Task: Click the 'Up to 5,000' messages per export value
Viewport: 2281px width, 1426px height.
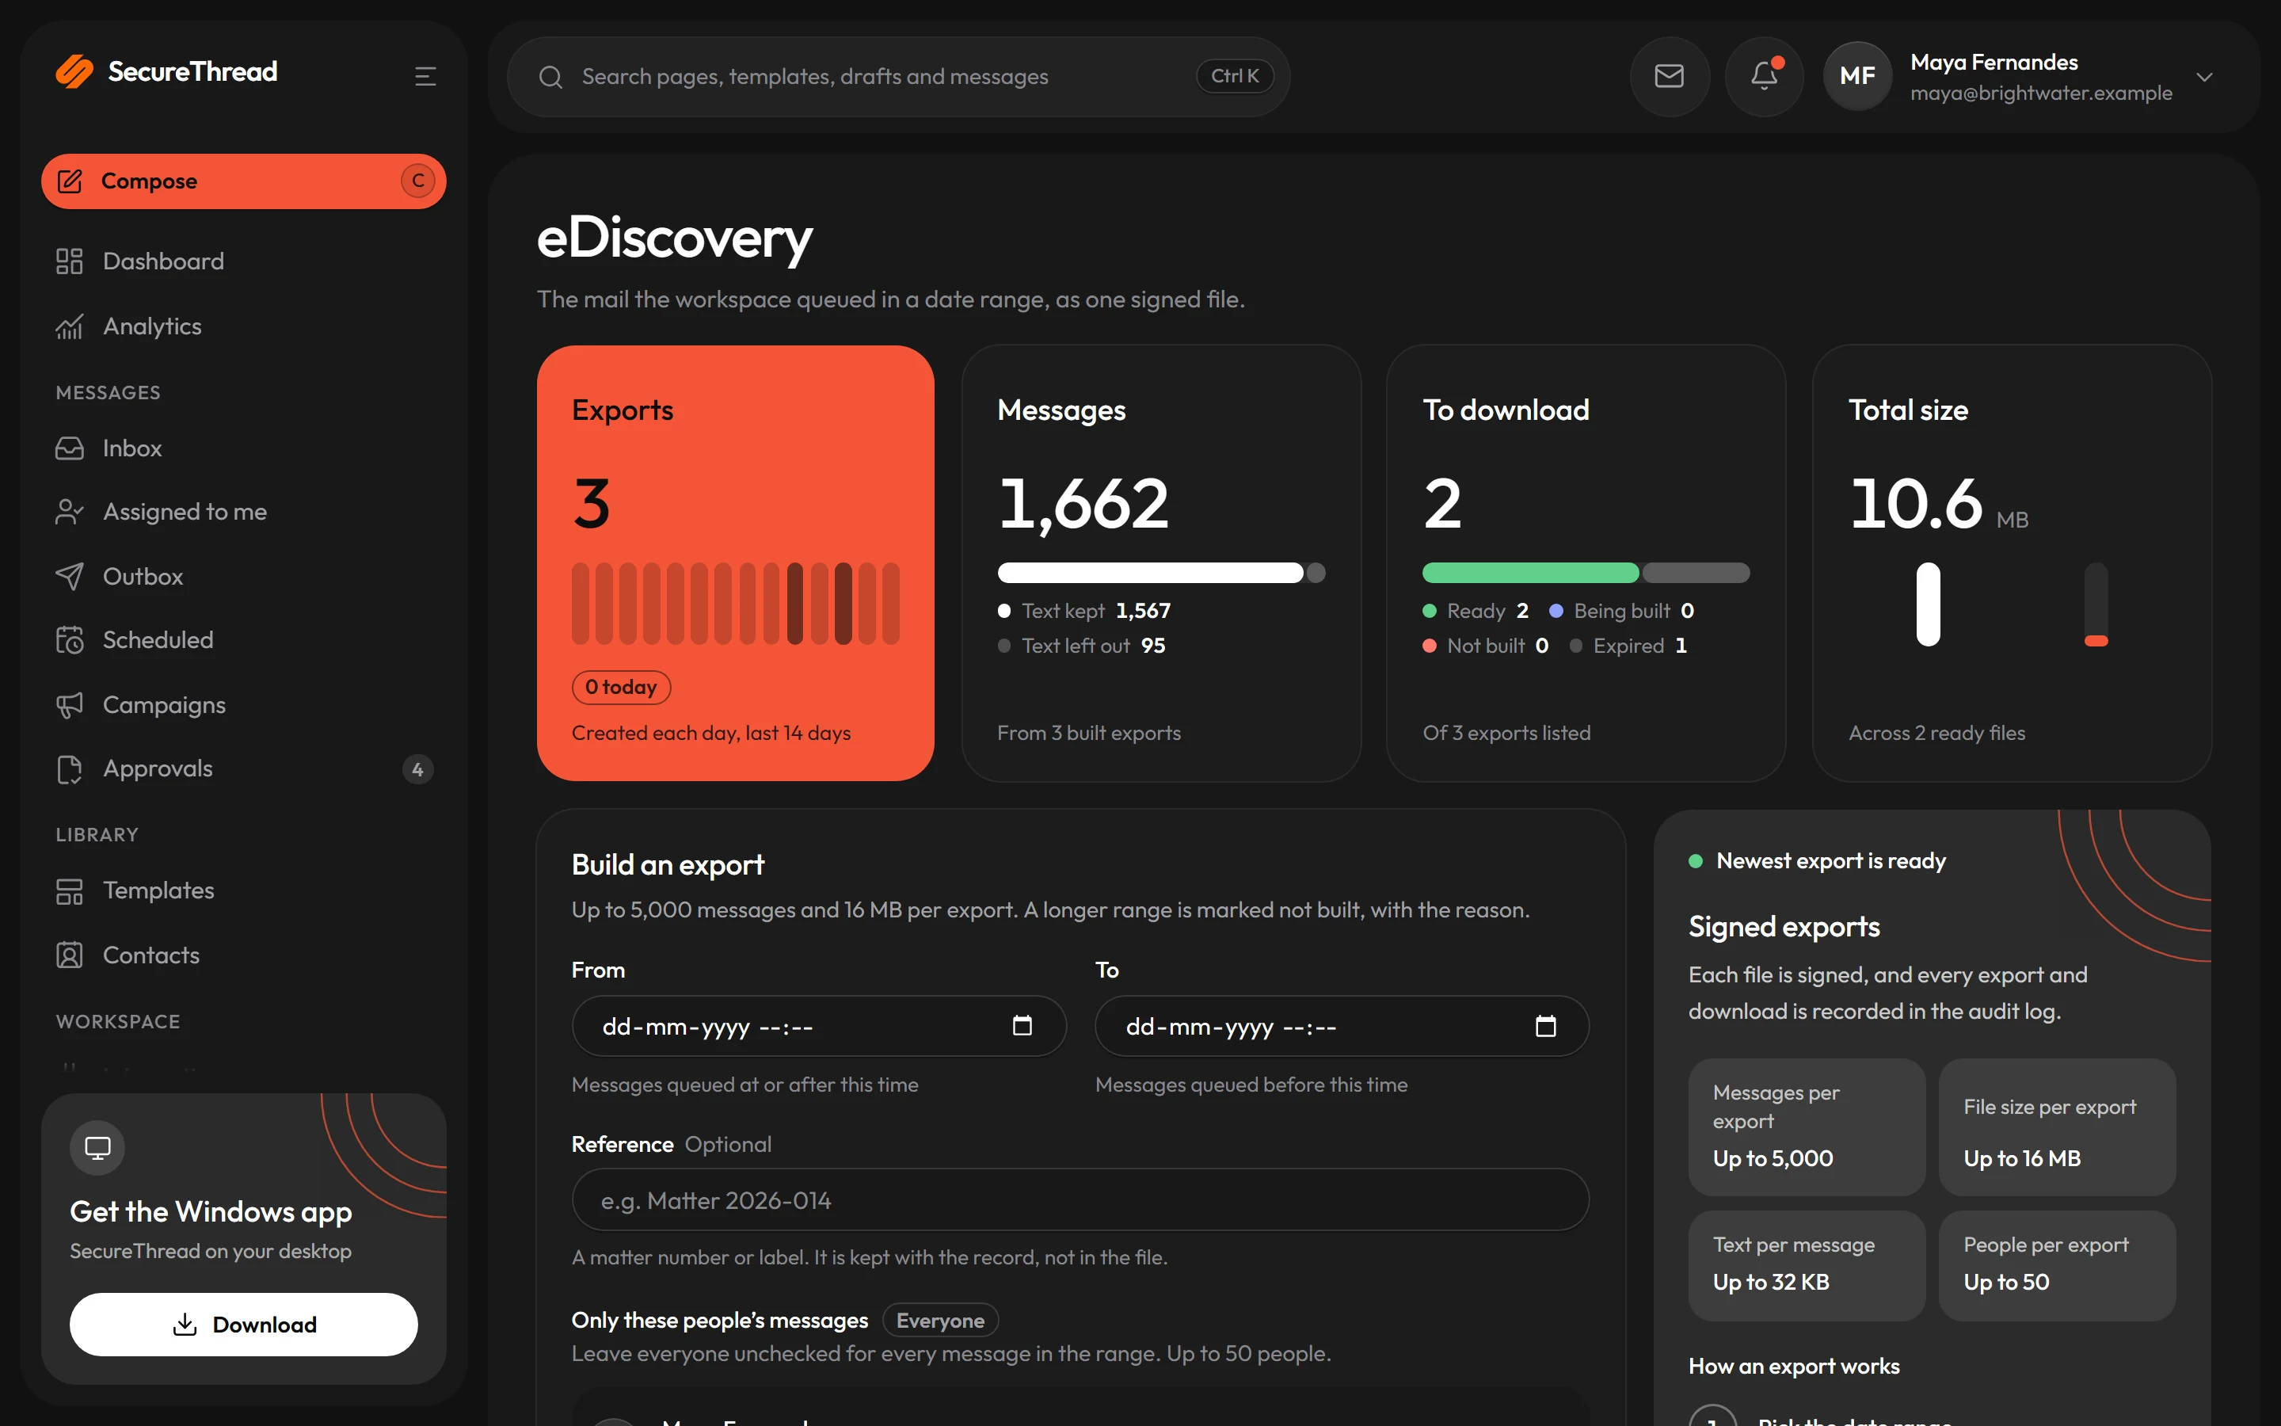Action: pos(1773,1158)
